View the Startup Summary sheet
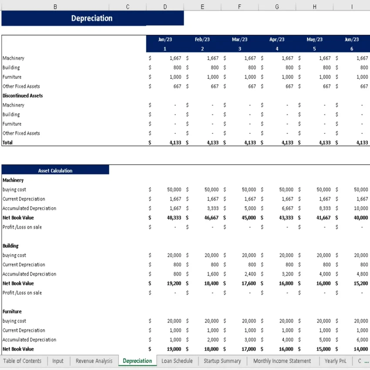This screenshot has height=370, width=370. coord(222,361)
